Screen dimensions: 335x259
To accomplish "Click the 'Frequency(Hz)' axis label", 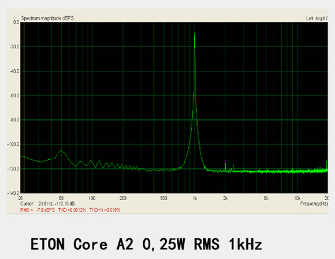I will pyautogui.click(x=314, y=204).
